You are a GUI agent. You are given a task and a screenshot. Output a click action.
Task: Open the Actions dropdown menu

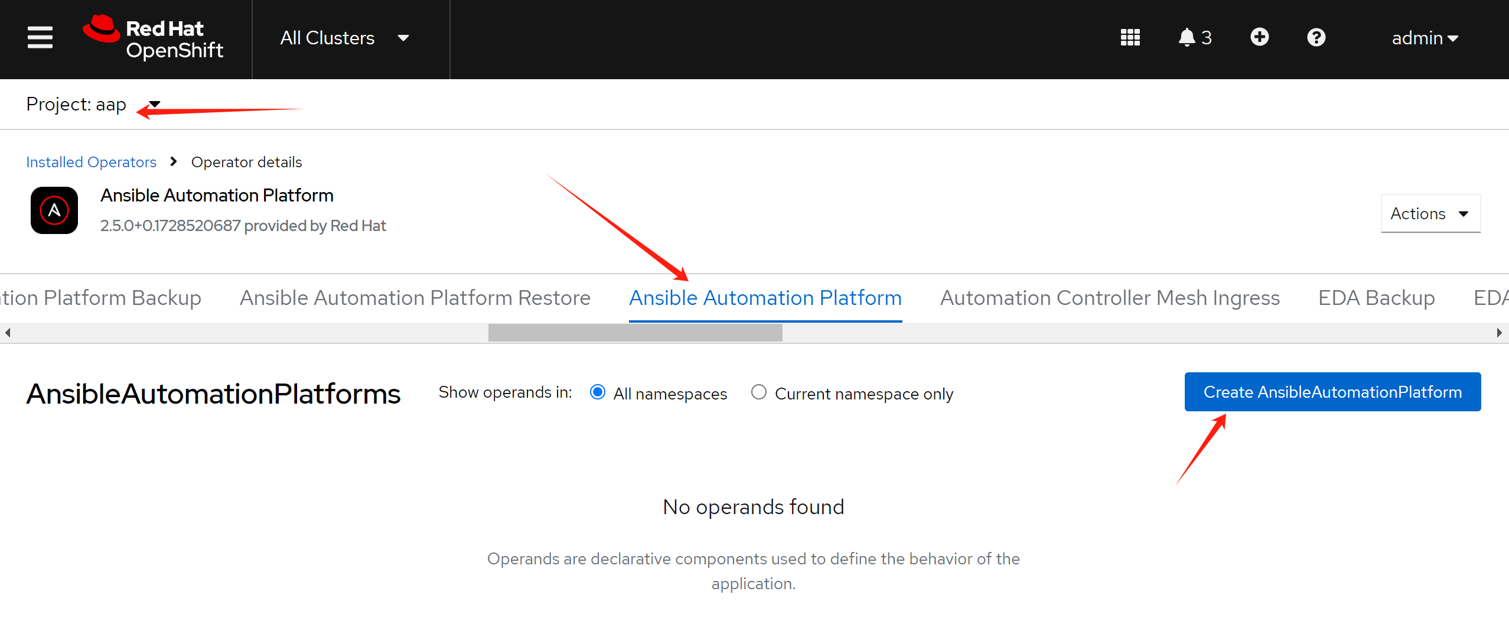tap(1430, 213)
